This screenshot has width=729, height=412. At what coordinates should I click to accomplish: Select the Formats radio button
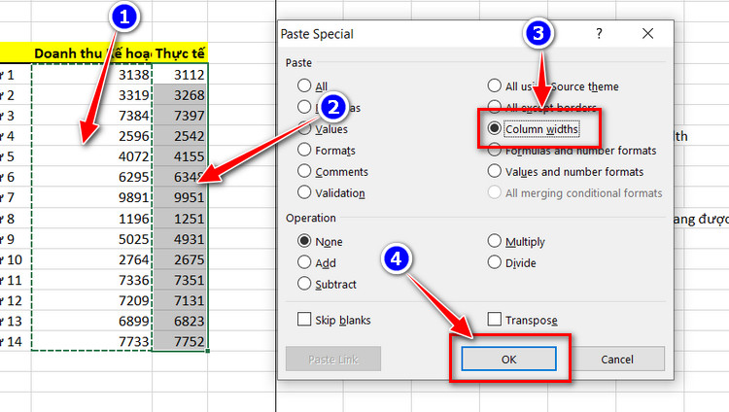[304, 150]
